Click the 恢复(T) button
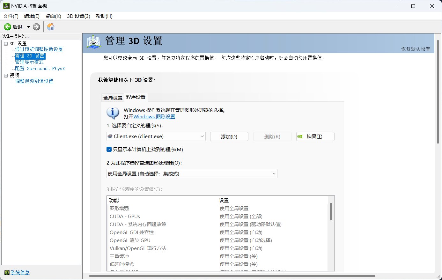The image size is (442, 280). coord(315,136)
